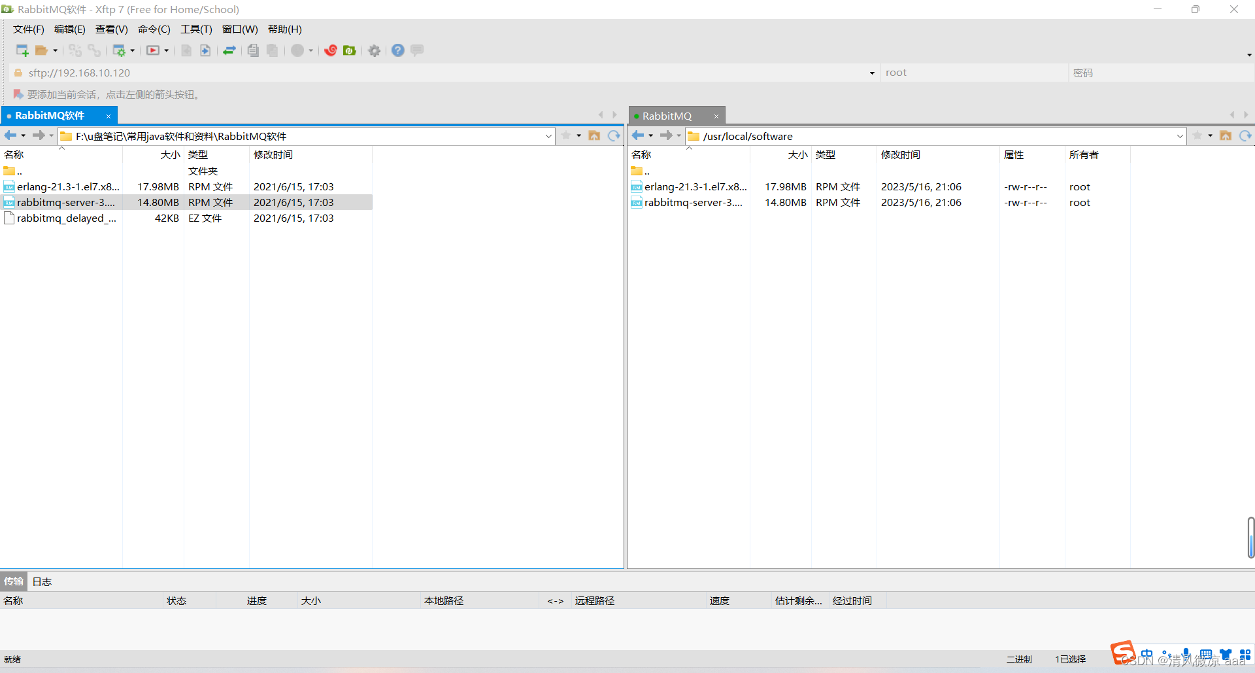Expand the session properties dropdown arrow
Screen dimensions: 1255x673
click(x=132, y=50)
